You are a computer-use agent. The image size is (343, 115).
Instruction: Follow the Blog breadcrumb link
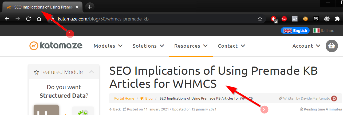146,98
